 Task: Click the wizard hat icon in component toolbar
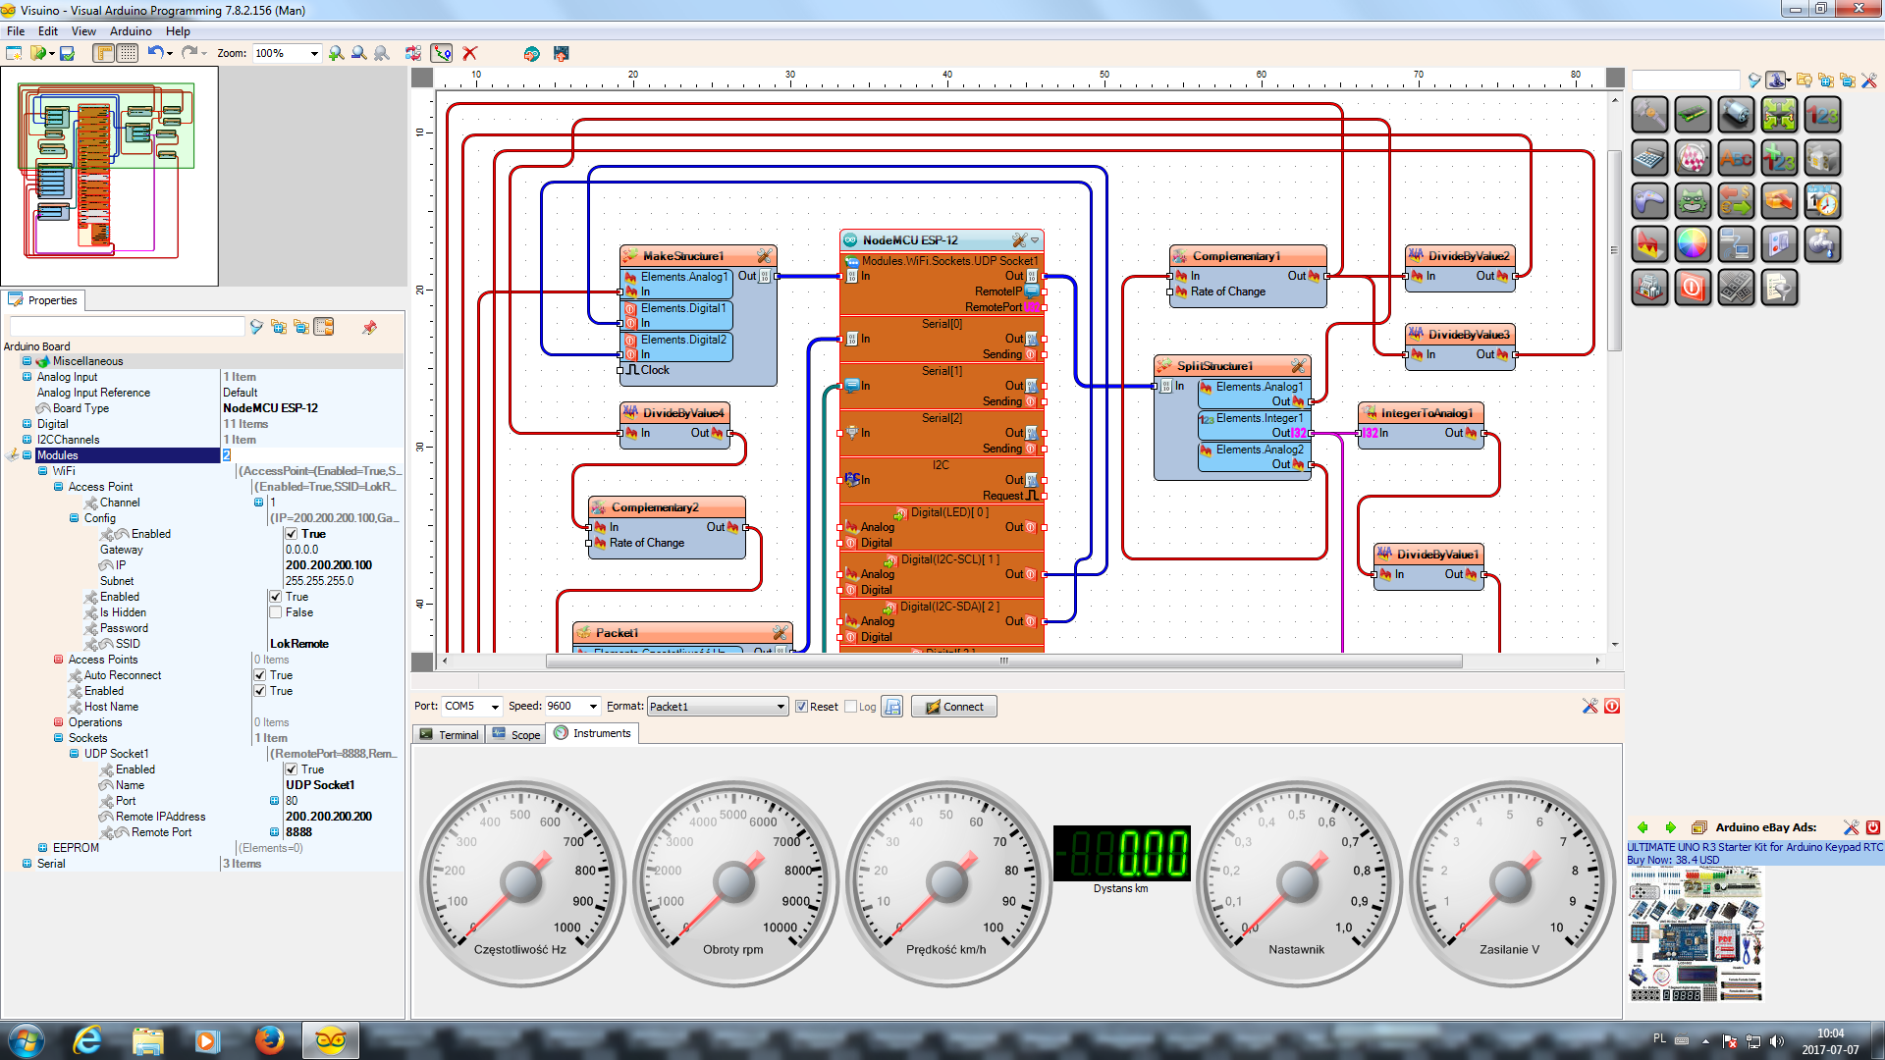pos(1776,79)
